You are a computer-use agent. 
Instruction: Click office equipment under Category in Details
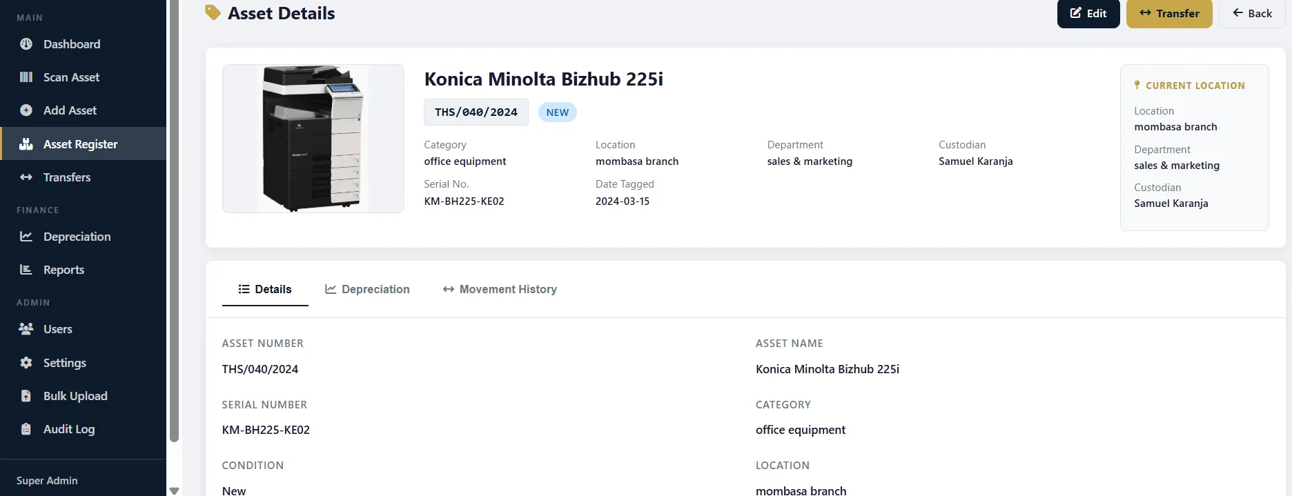[x=801, y=430]
